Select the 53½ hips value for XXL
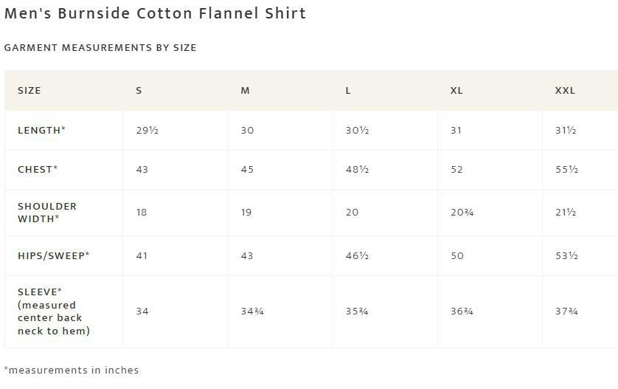Viewport: 618px width, 389px height. 566,255
